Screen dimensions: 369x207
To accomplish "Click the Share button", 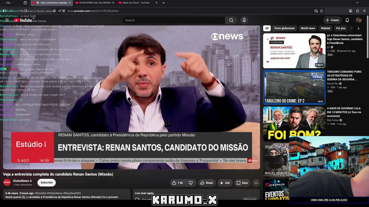I will [206, 183].
